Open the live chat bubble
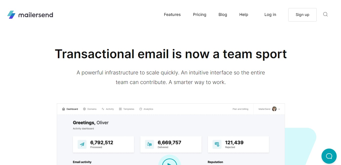This screenshot has width=341, height=165. 329,156
